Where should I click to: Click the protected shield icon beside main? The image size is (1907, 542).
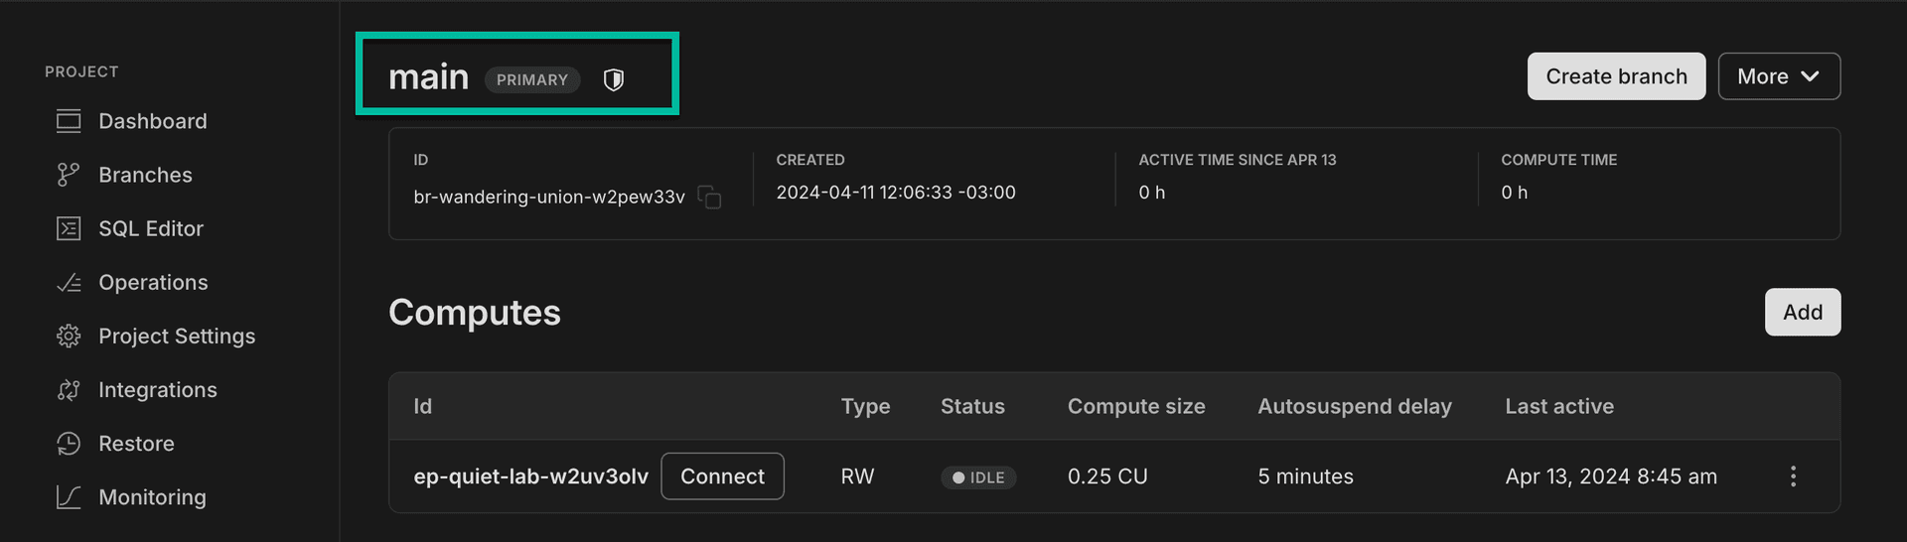point(614,79)
